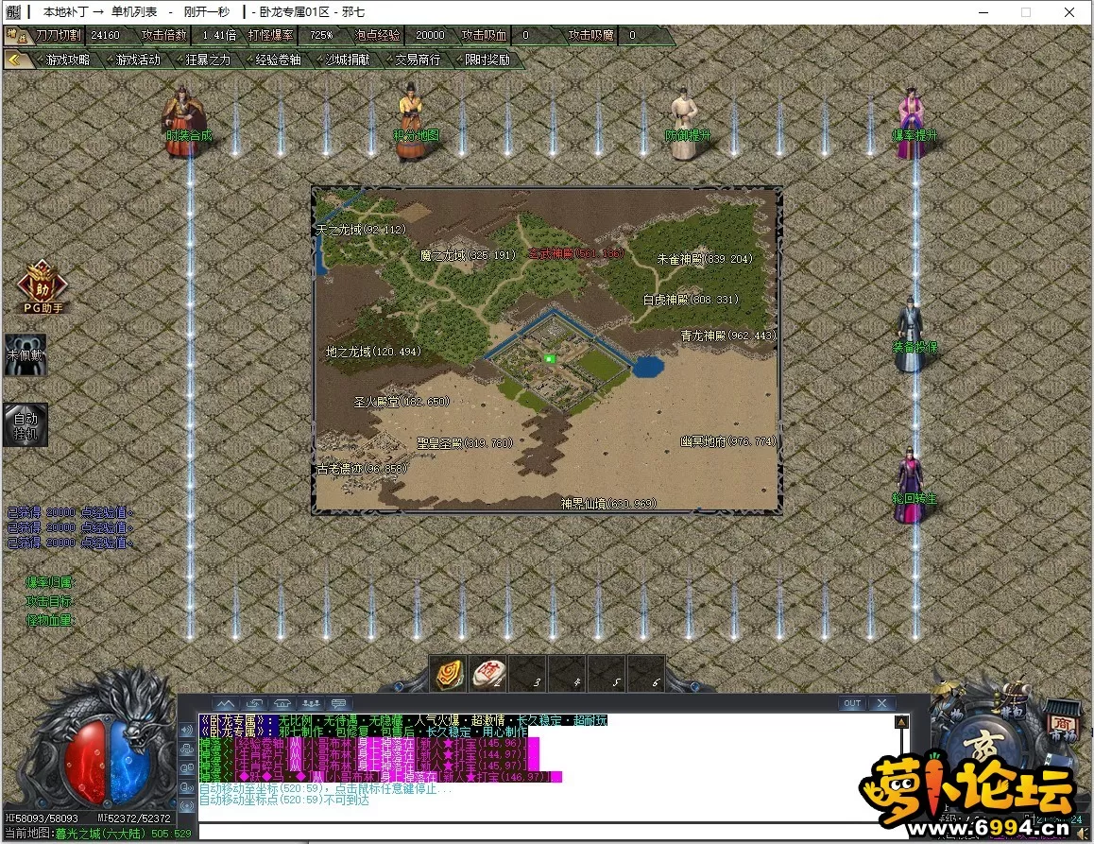This screenshot has height=844, width=1094.
Task: Click the 刀刀切割 stat label
Action: [59, 35]
